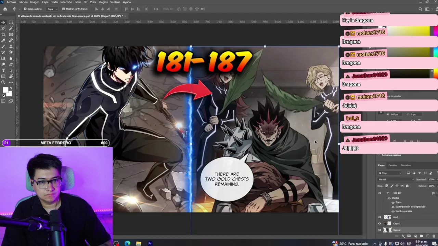Create a new layer

click(x=428, y=236)
